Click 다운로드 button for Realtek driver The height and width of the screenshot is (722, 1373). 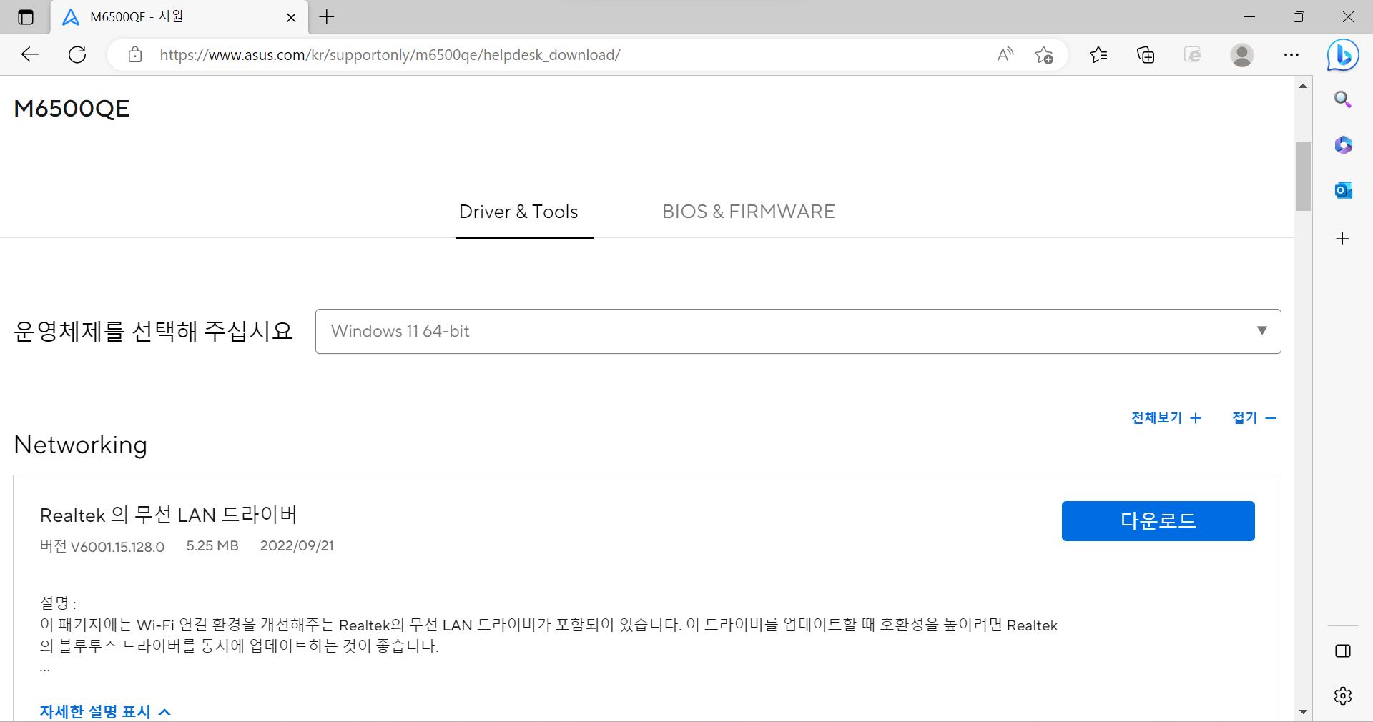click(1158, 520)
